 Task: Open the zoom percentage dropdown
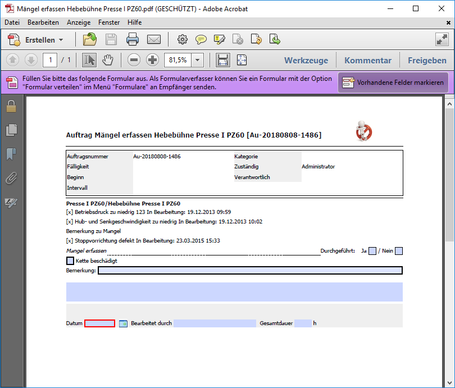(x=197, y=60)
